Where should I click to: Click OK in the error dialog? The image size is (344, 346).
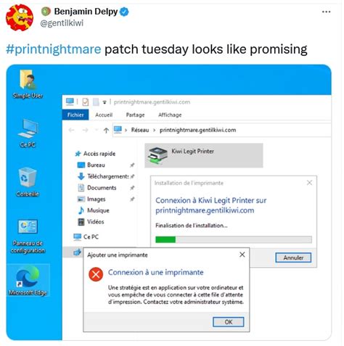pos(228,322)
